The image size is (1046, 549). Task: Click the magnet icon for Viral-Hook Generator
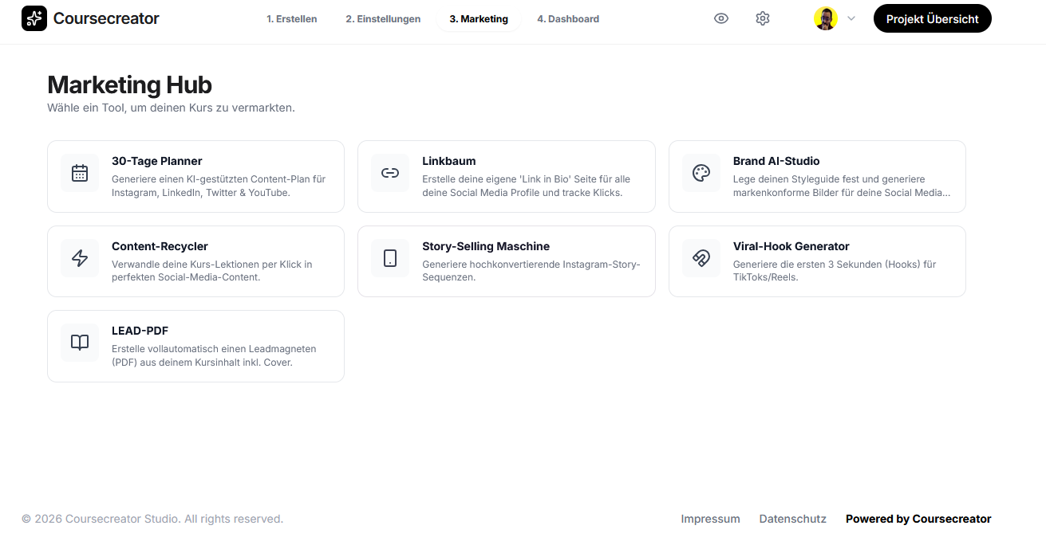[x=701, y=258]
